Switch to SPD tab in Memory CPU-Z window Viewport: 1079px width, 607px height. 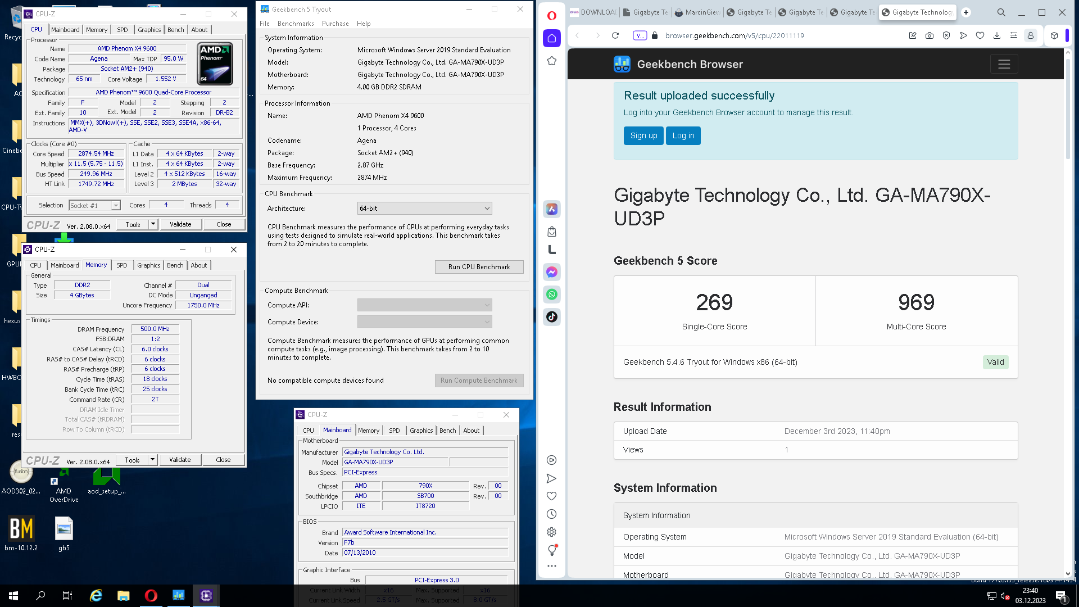coord(122,265)
